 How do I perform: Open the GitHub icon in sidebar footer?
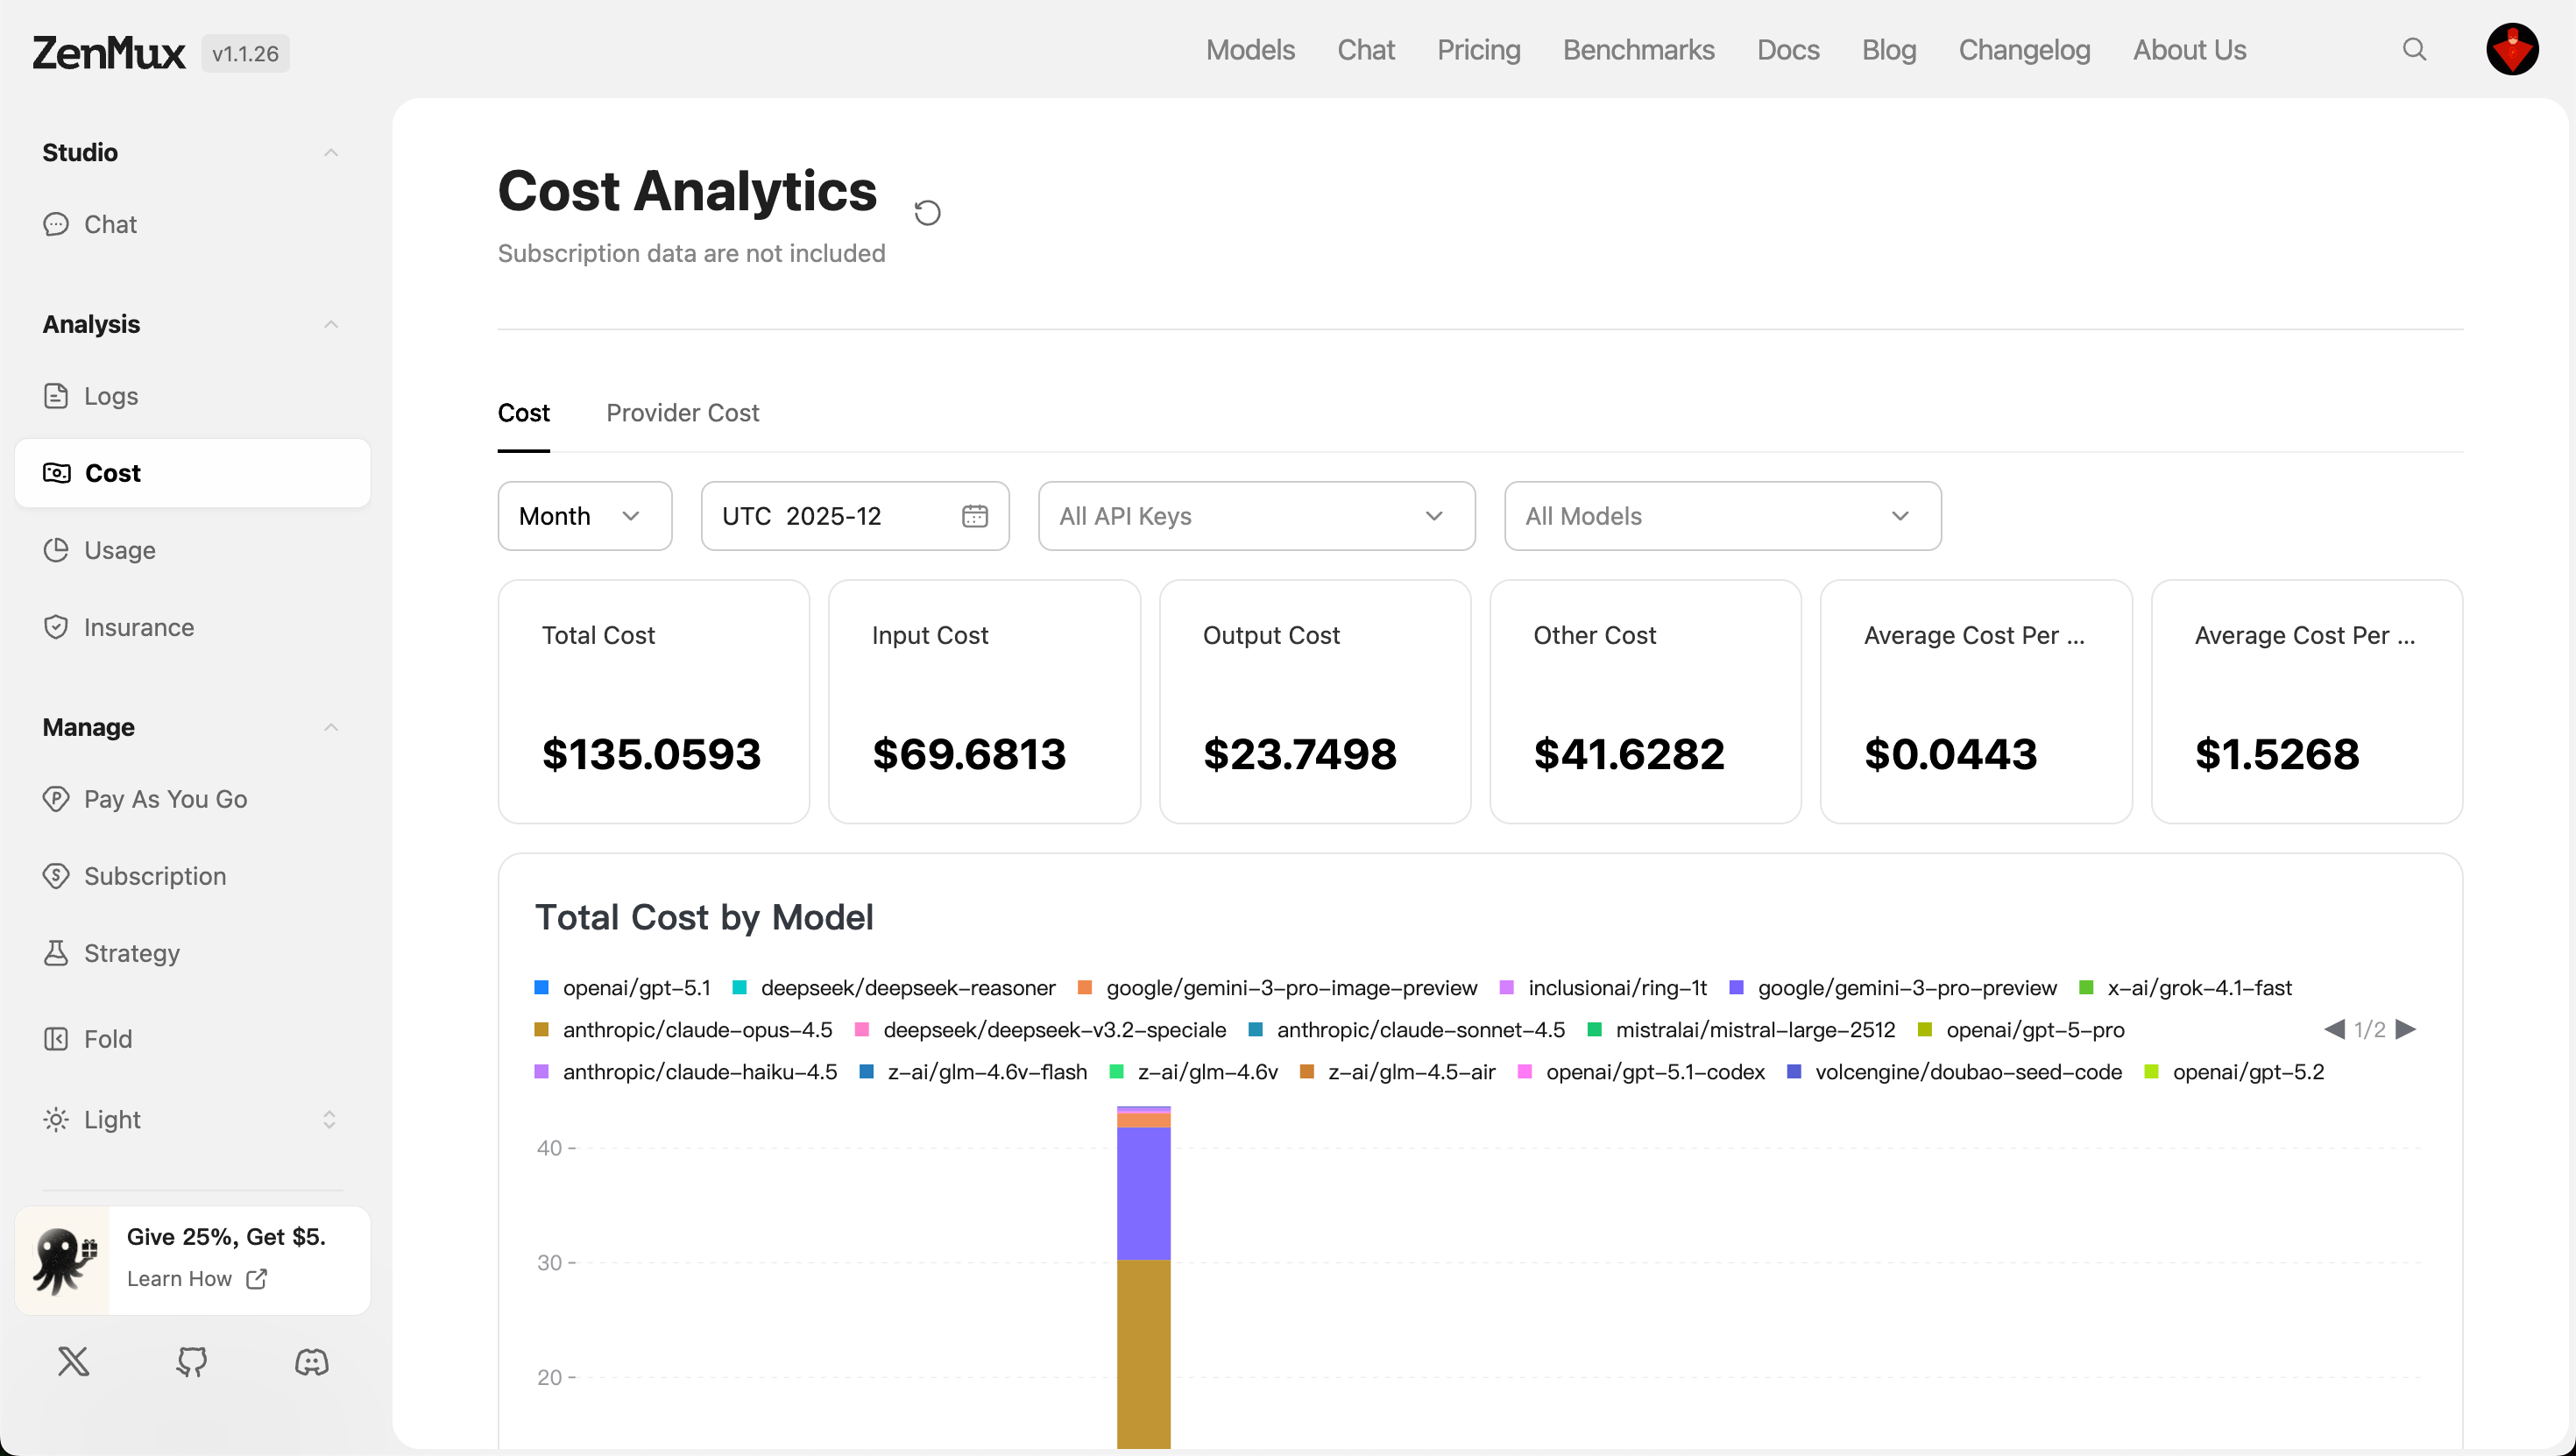click(x=192, y=1361)
